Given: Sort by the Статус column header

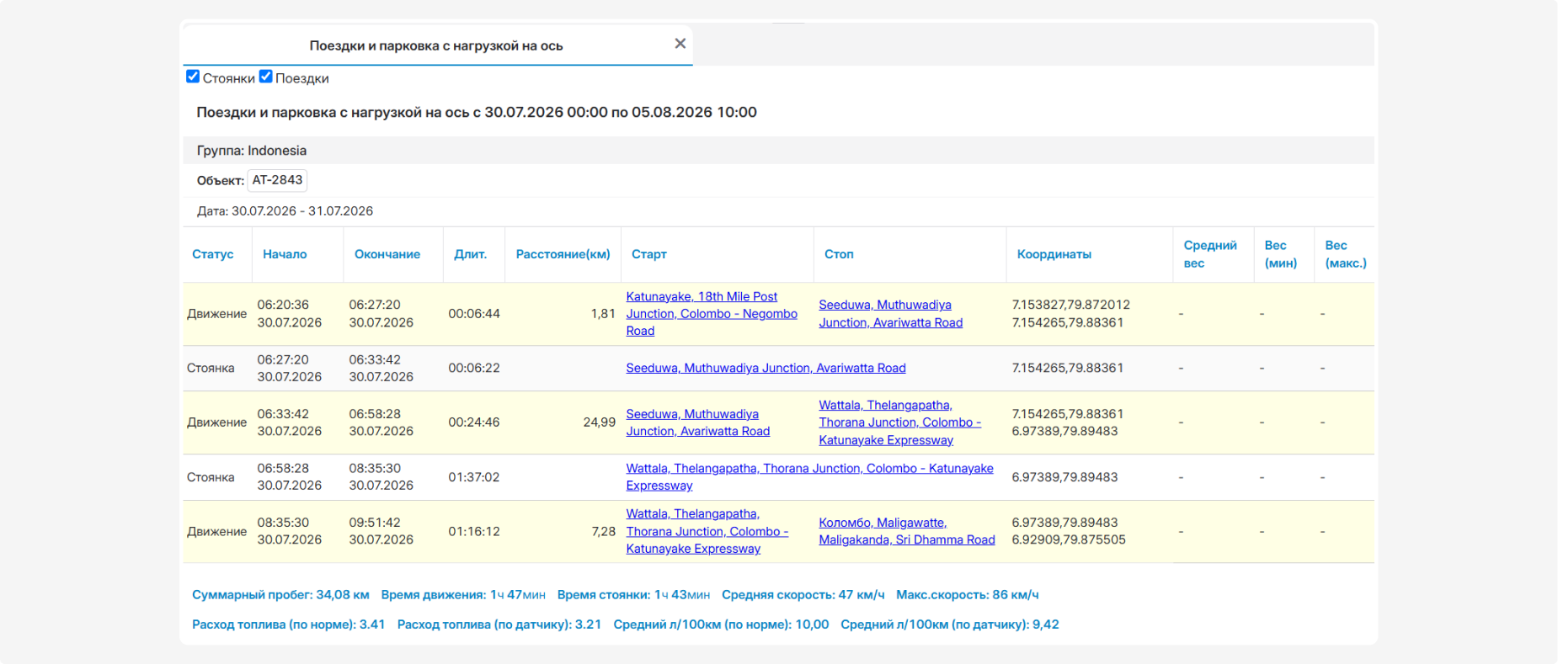Looking at the screenshot, I should 213,254.
